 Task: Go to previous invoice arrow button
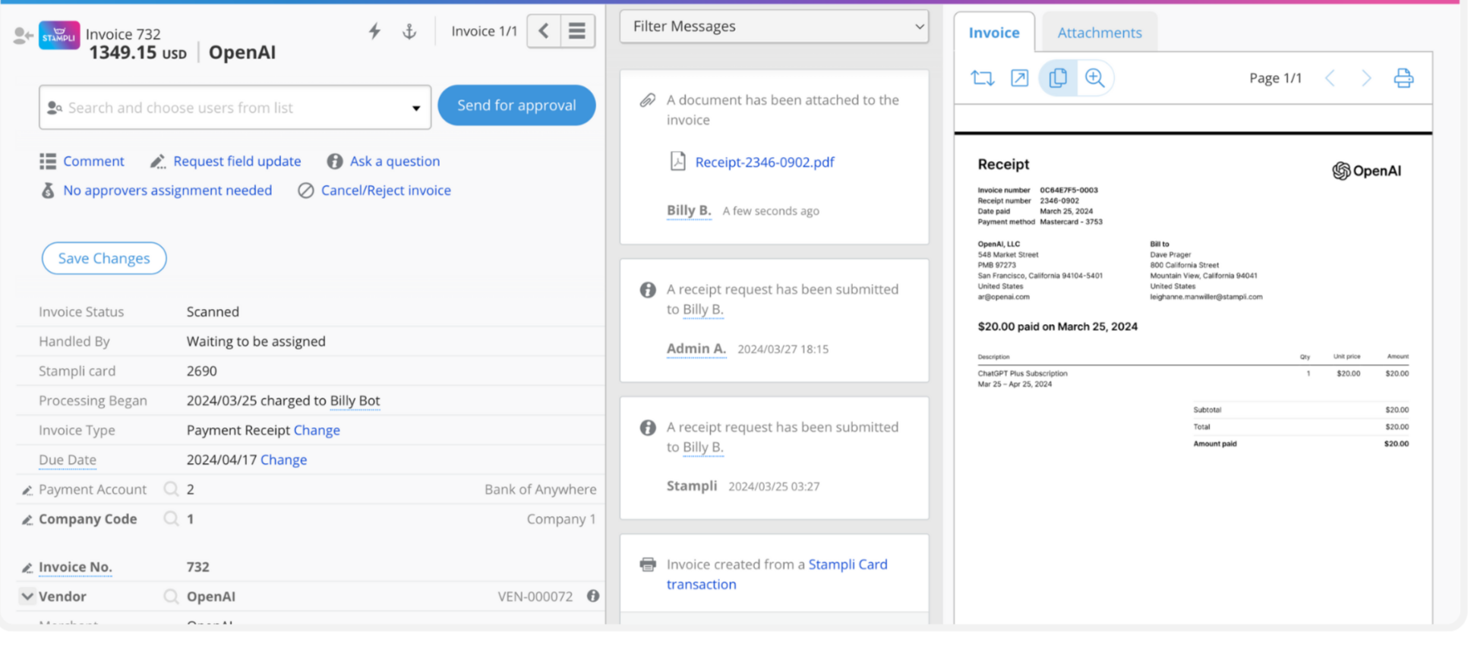click(x=544, y=31)
